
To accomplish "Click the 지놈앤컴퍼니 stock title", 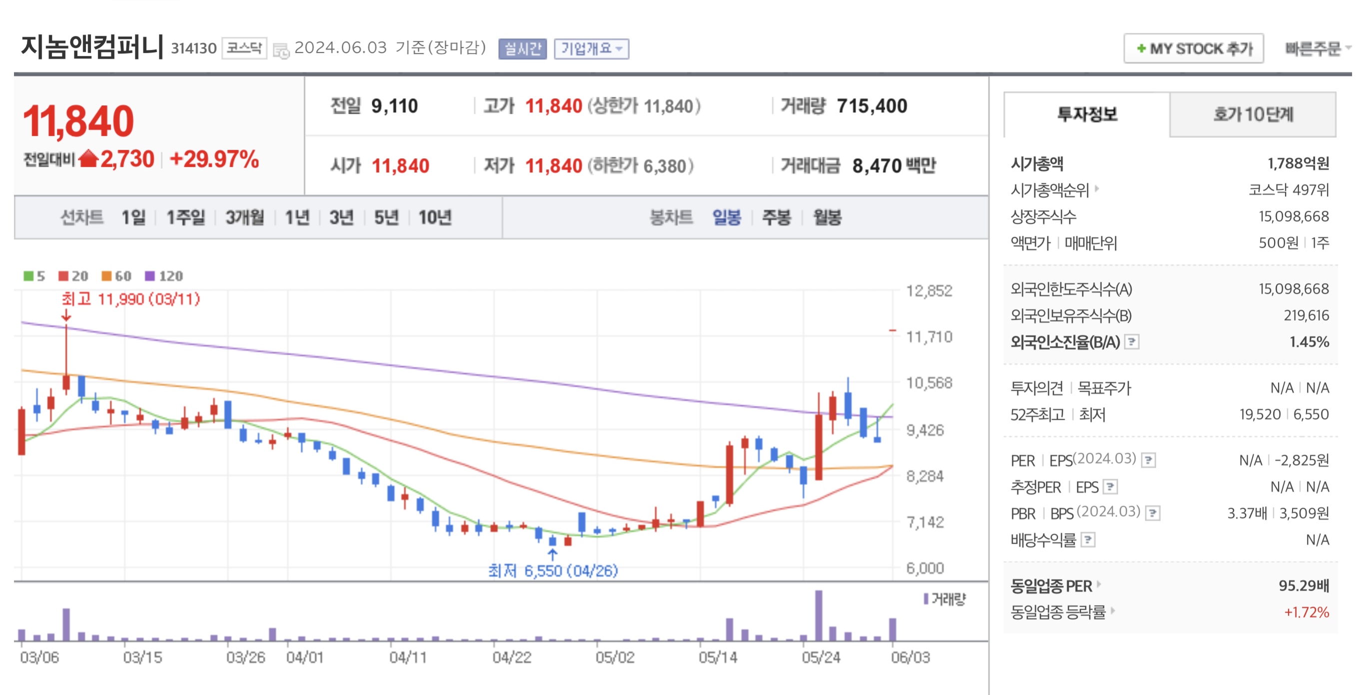I will 92,46.
